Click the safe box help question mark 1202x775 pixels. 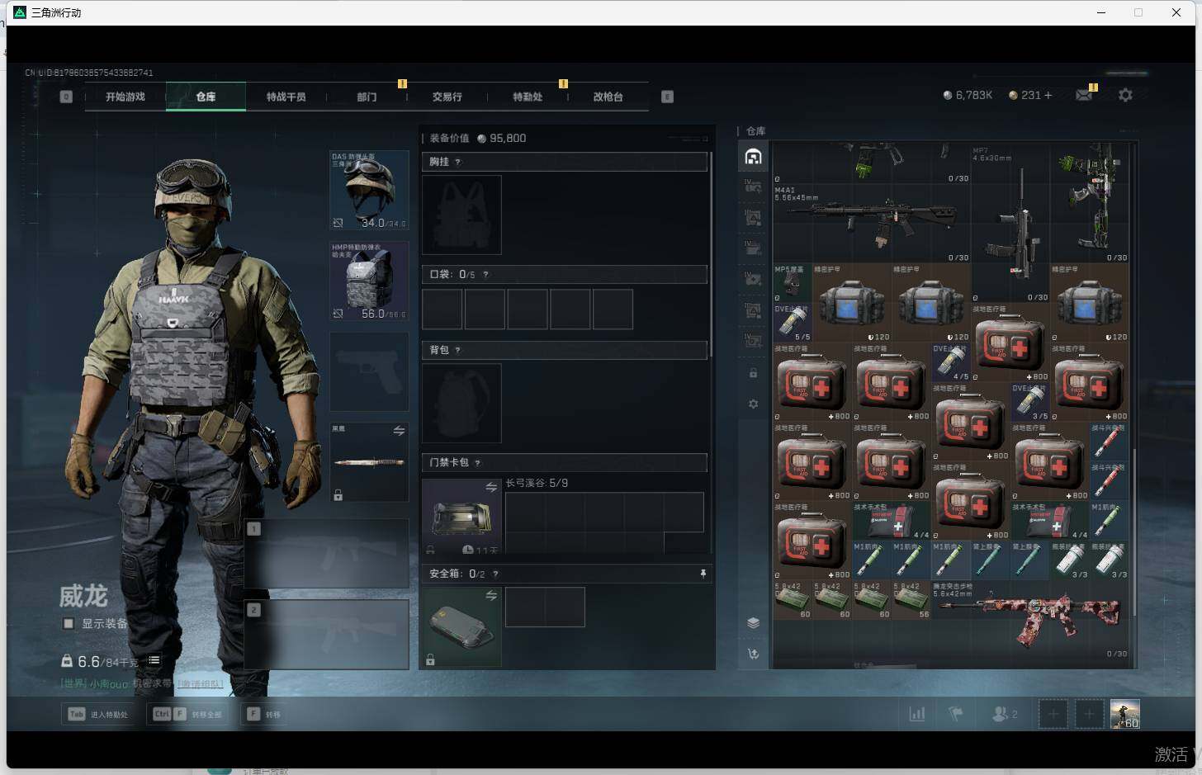[495, 574]
